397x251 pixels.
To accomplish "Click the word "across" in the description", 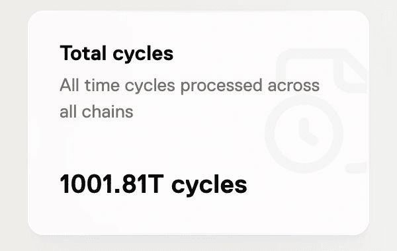I will 294,86.
